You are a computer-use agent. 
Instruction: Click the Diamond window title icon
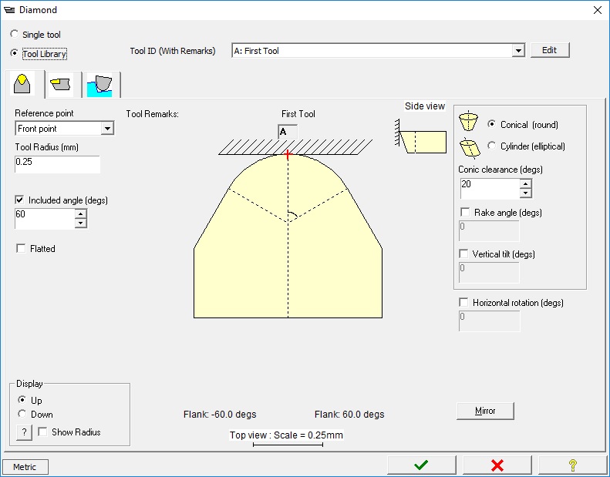9,10
